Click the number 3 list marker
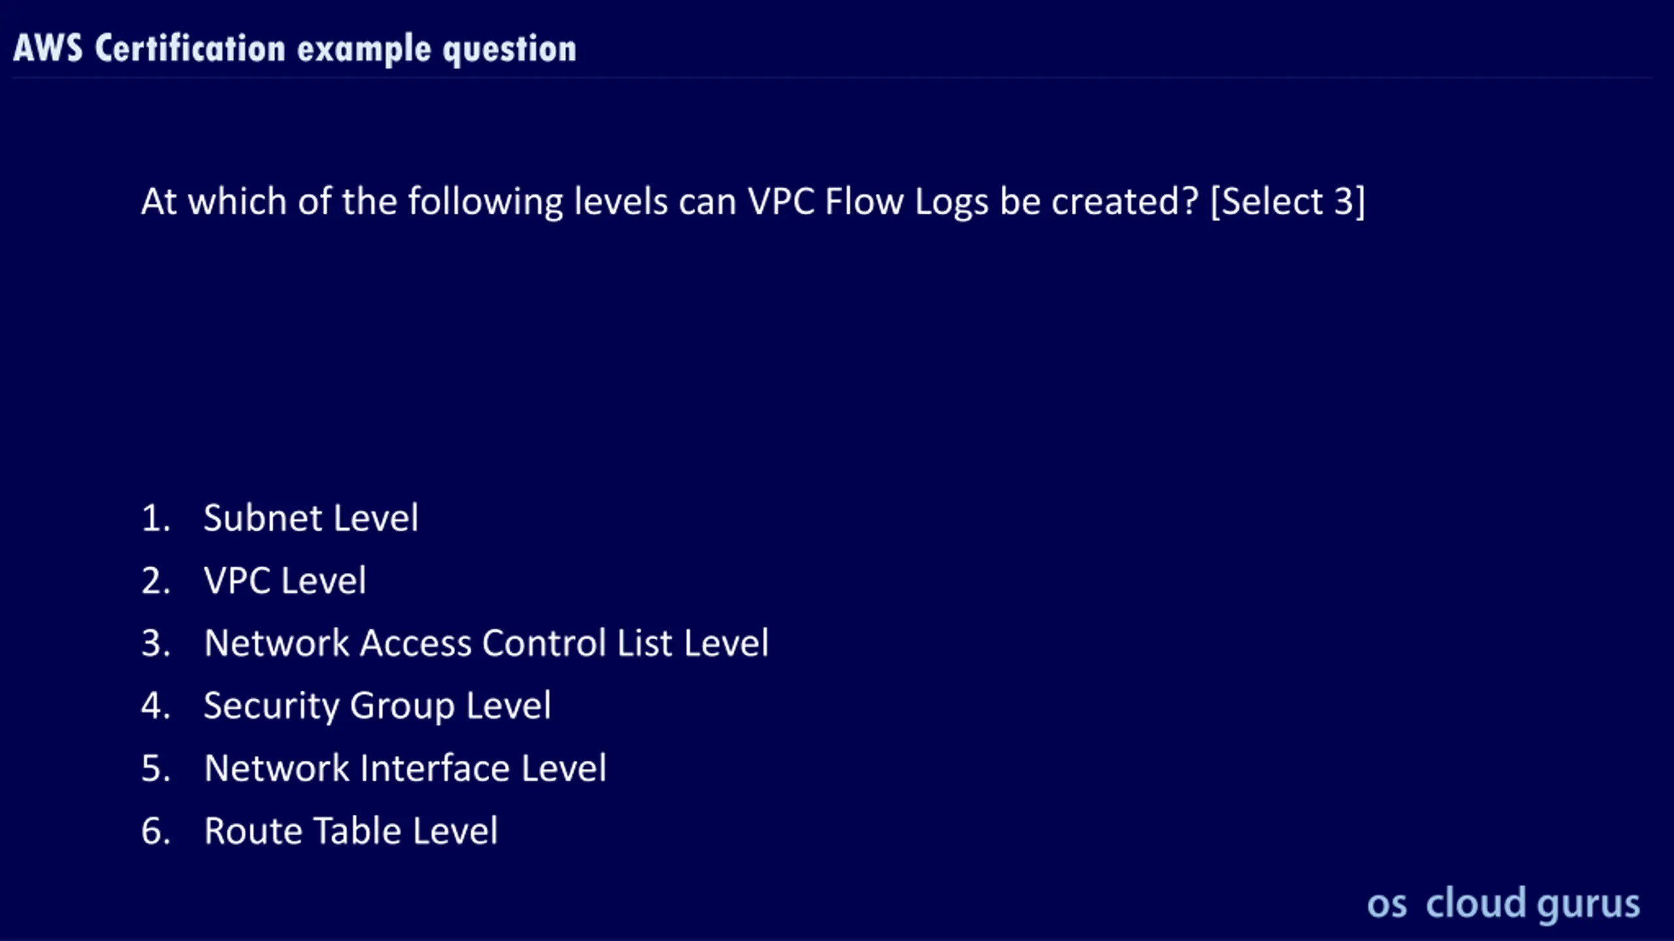The height and width of the screenshot is (941, 1674). [156, 643]
